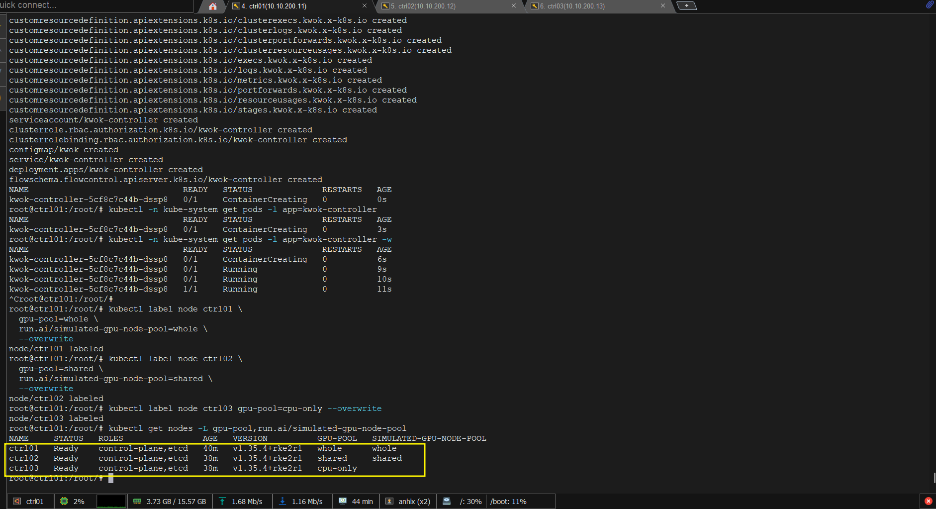Click the terminal vertical scrollbar
Screen dimensions: 936x509
point(934,478)
